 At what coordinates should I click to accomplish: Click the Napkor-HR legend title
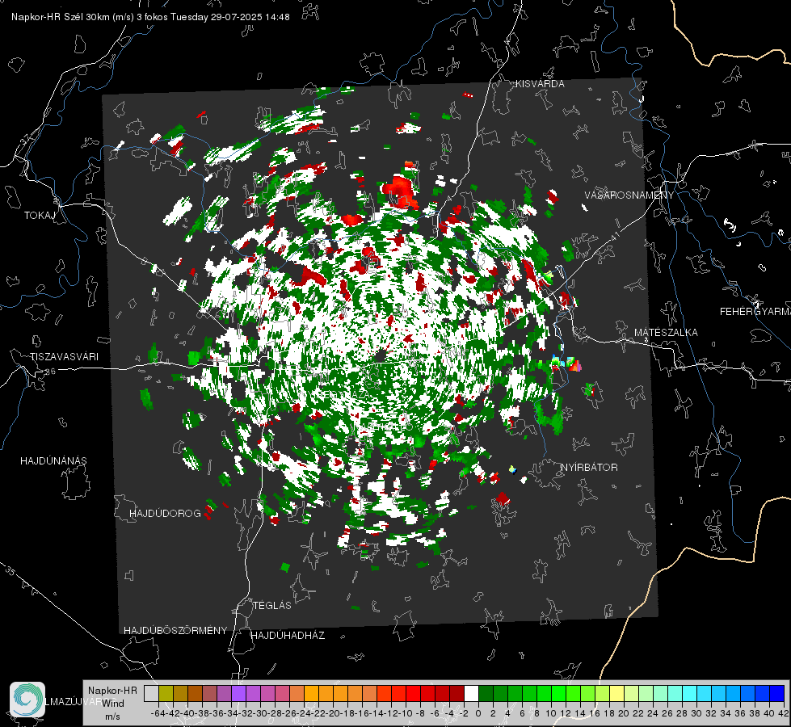[112, 691]
